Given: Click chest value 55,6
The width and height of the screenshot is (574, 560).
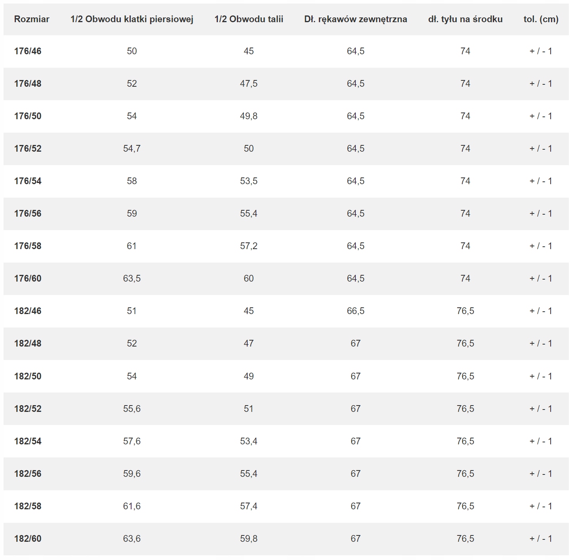Looking at the screenshot, I should [x=132, y=409].
